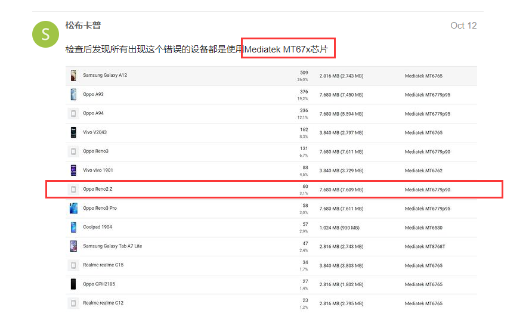
Task: Click the 509 crash count value
Action: (x=304, y=73)
